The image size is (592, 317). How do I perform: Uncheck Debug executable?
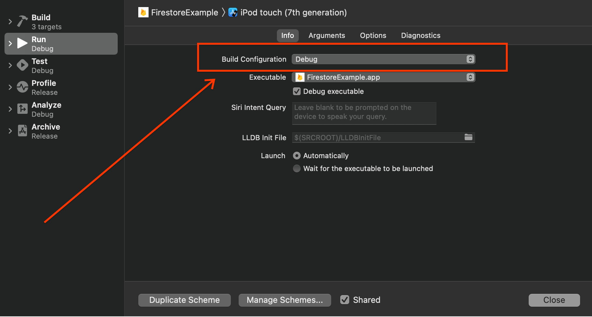pos(296,91)
